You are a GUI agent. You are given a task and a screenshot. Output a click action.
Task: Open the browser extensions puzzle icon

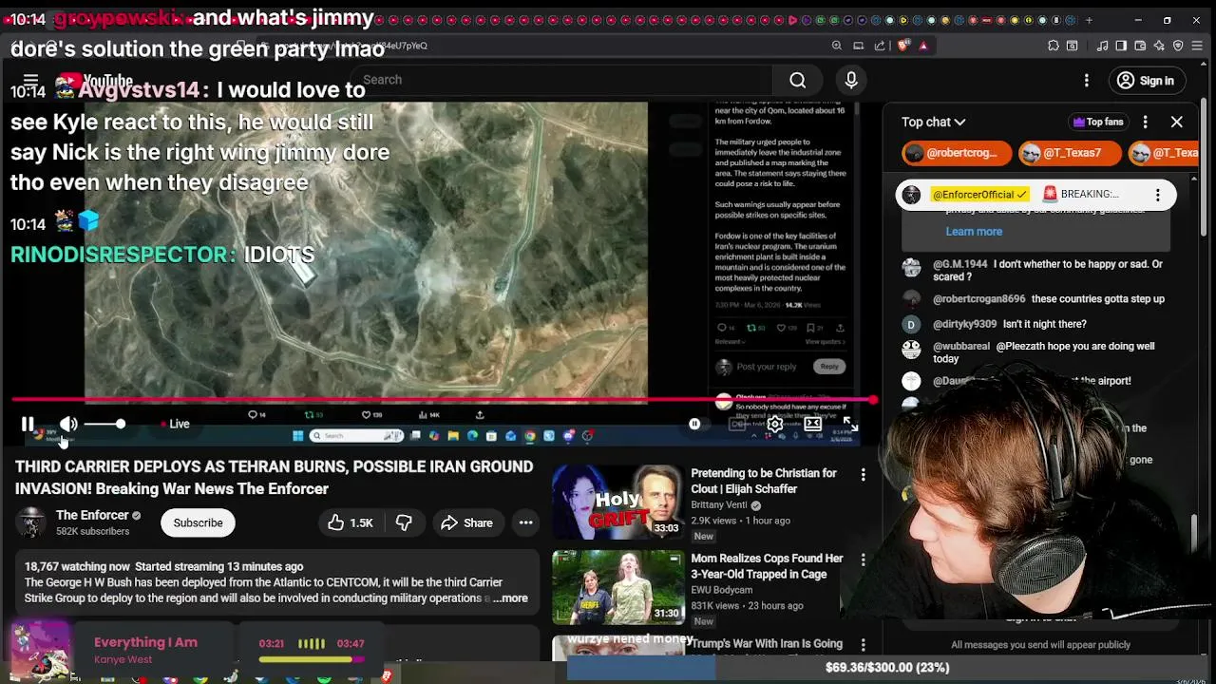tap(1054, 46)
